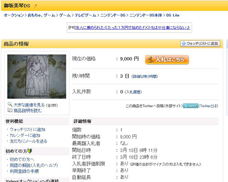Click the book icon for product description

coord(10,110)
